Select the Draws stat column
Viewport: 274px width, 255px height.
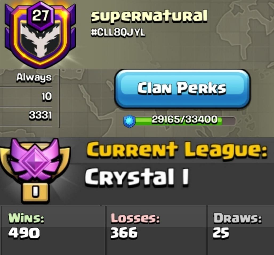[241, 230]
